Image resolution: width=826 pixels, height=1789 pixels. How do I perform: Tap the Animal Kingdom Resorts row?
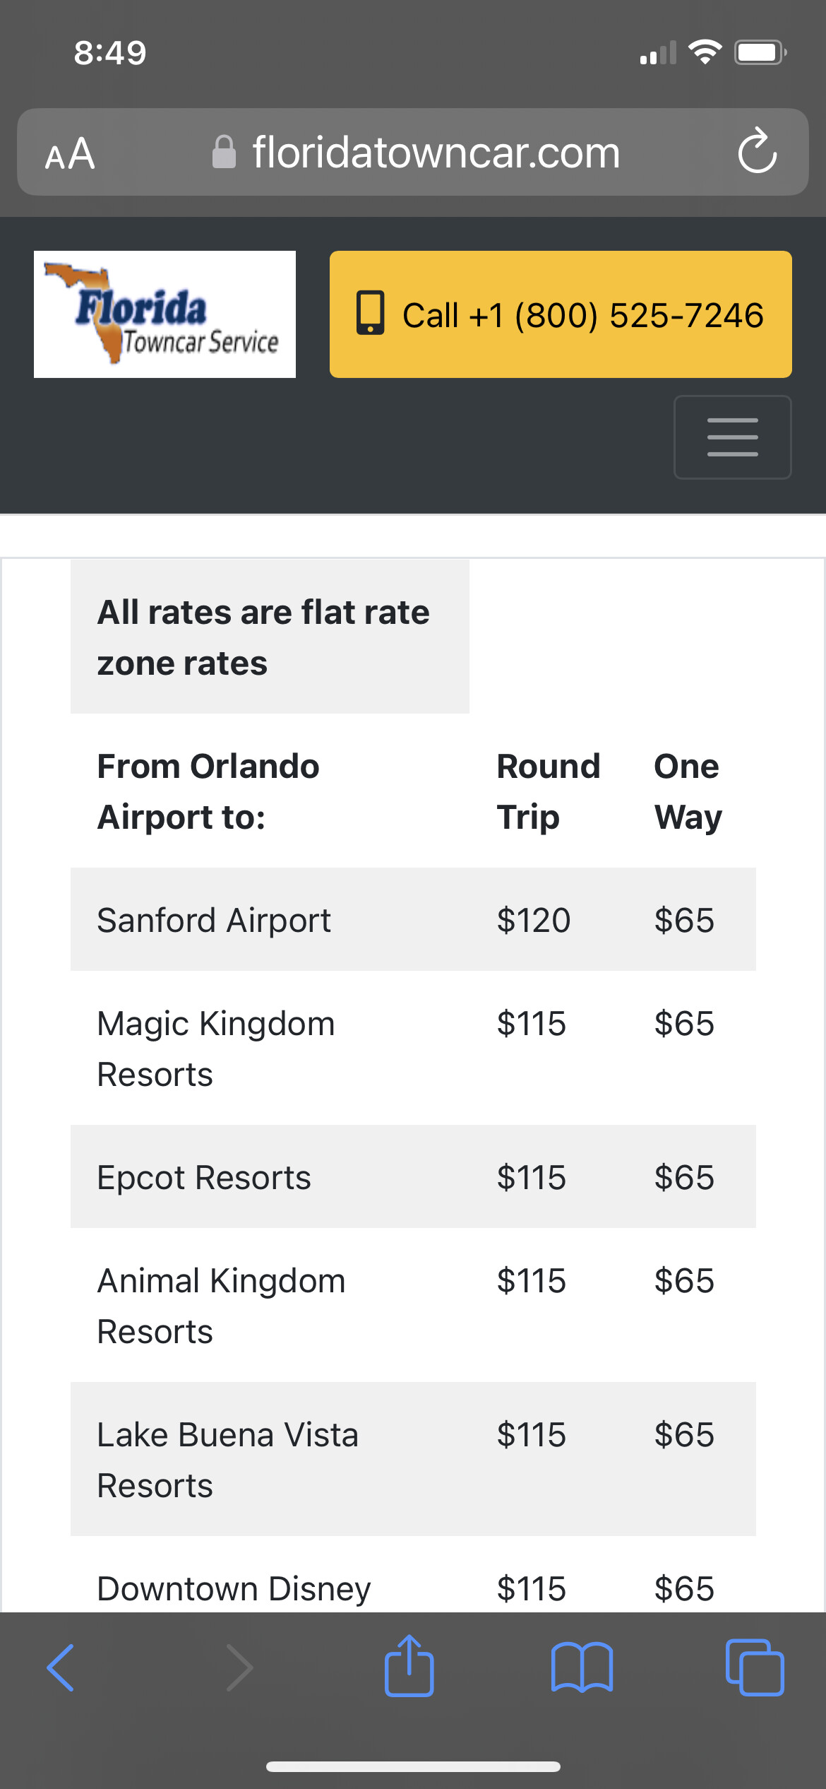click(413, 1305)
